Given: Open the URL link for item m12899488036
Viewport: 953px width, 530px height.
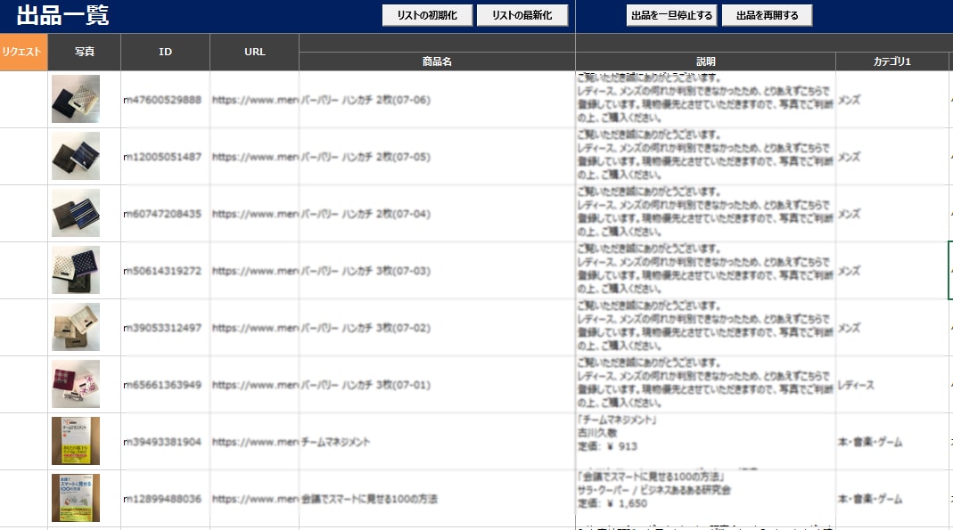Looking at the screenshot, I should point(255,499).
